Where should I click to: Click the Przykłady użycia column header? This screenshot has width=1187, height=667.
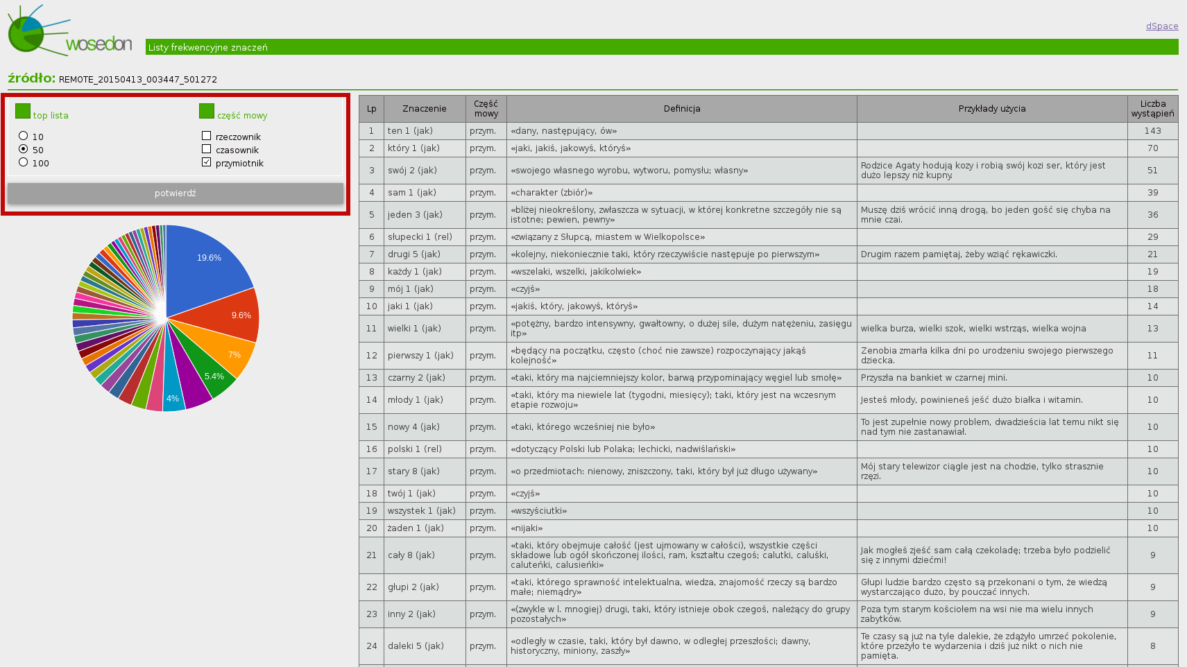[x=992, y=109]
